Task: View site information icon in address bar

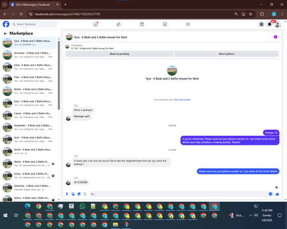Action: click(30, 14)
